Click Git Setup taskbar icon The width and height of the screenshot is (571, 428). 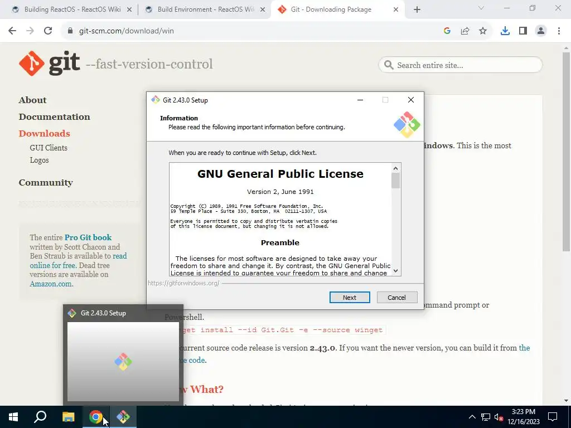pyautogui.click(x=123, y=417)
